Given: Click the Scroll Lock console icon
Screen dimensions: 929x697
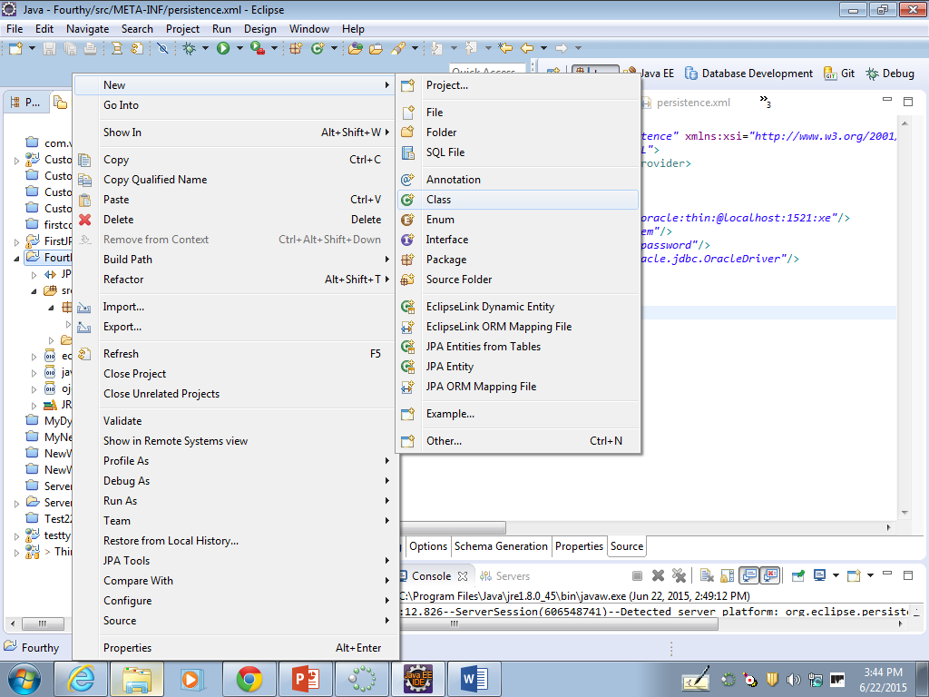Looking at the screenshot, I should pyautogui.click(x=728, y=575).
